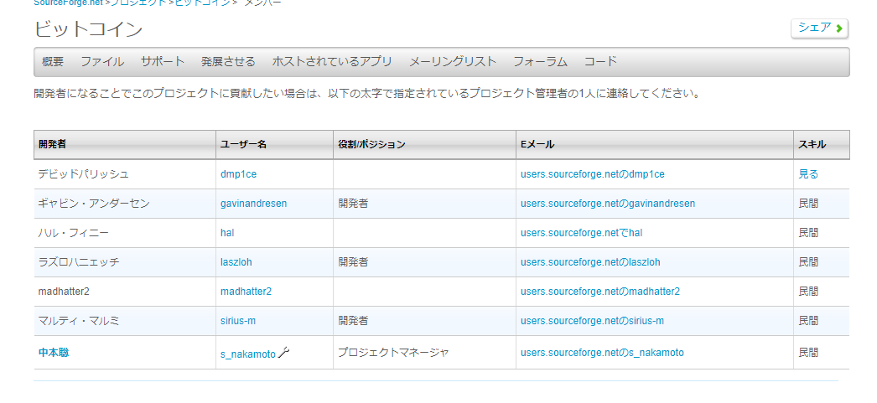
Task: Open sirius-m username link
Action: pyautogui.click(x=238, y=321)
